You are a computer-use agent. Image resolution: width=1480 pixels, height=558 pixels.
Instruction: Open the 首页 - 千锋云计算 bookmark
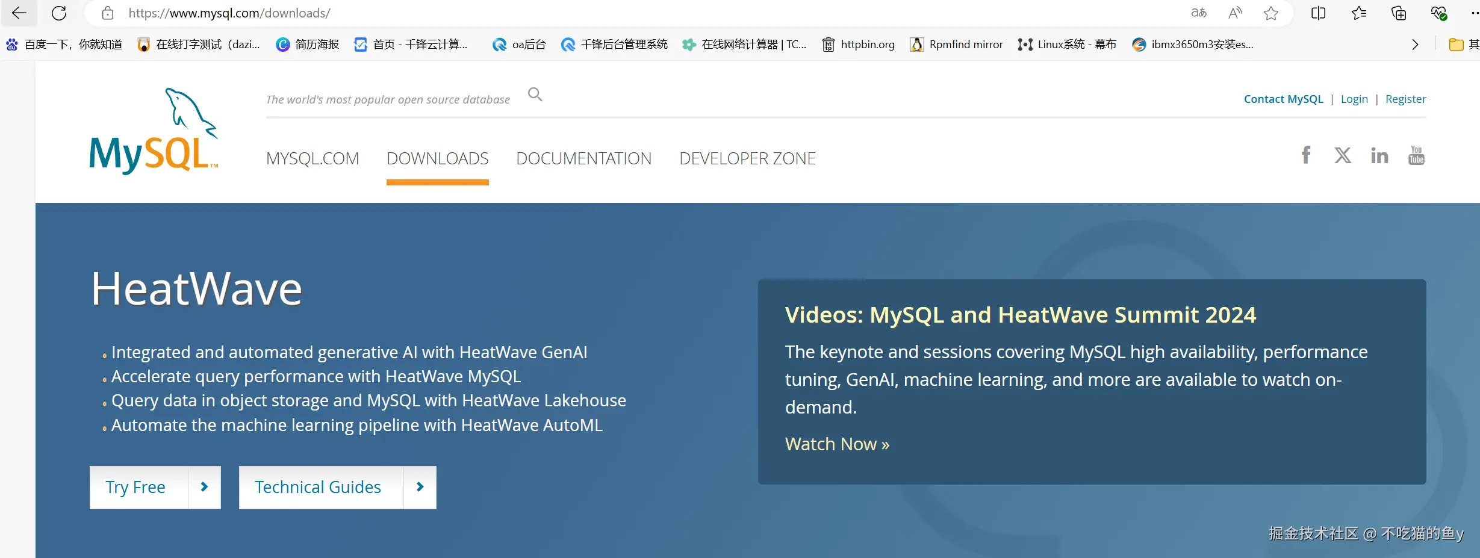[411, 45]
